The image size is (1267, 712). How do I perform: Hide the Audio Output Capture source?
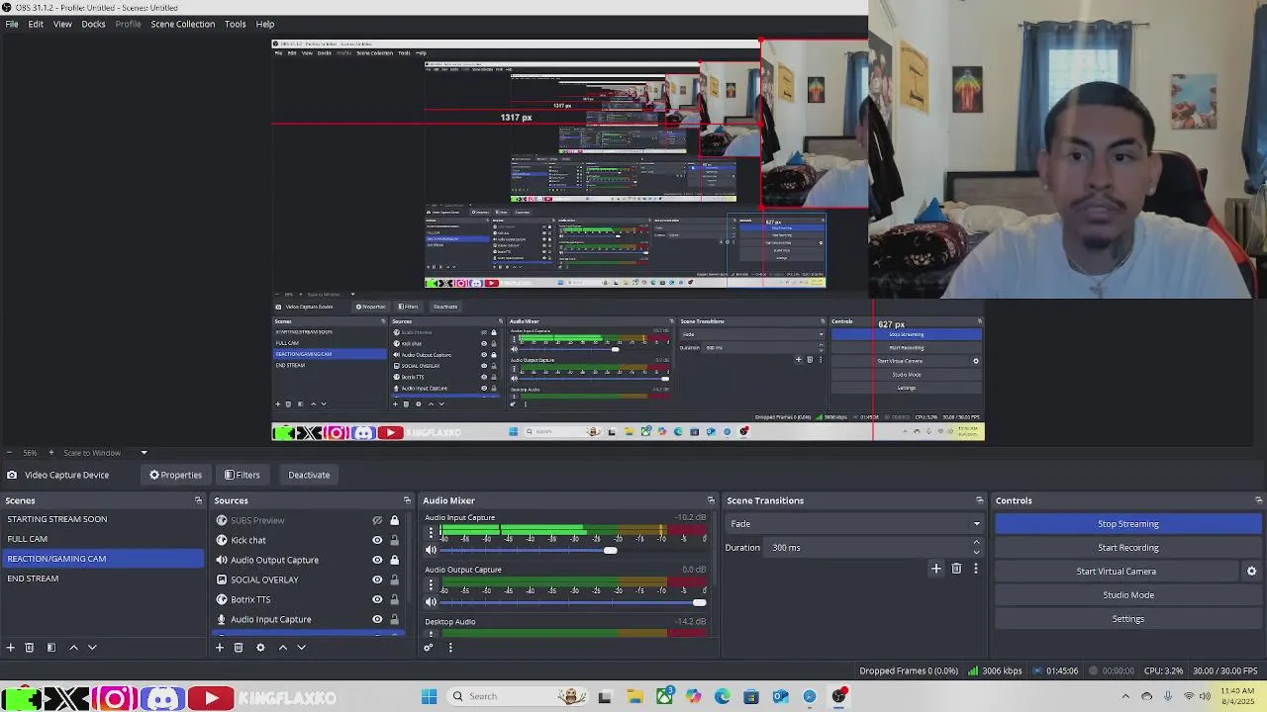pos(377,560)
